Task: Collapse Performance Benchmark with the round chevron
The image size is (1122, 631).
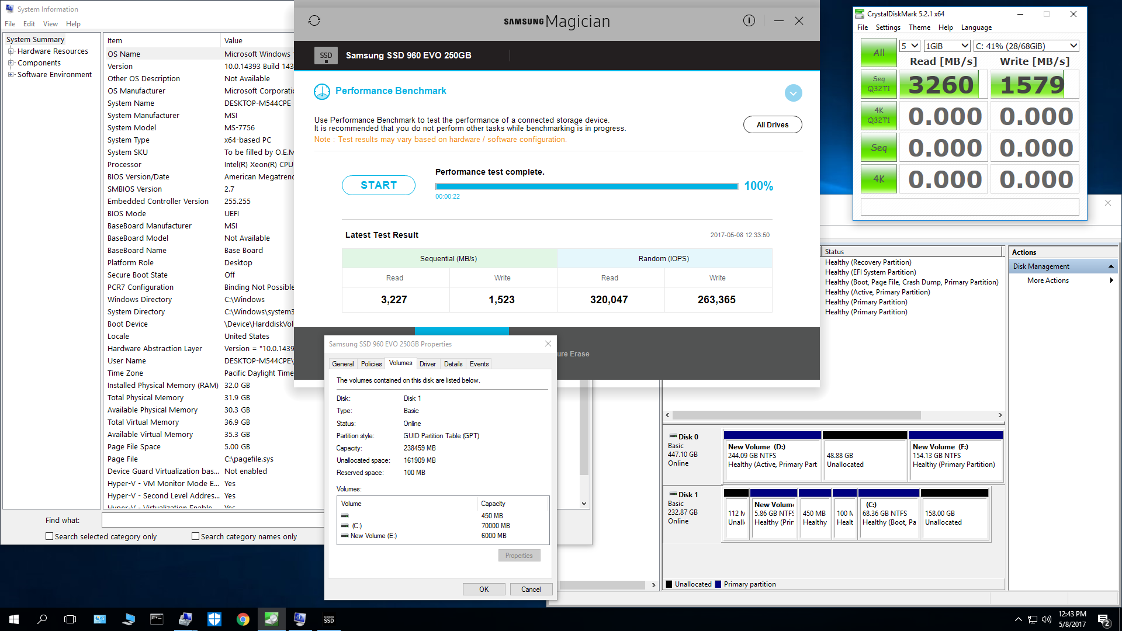Action: click(x=793, y=93)
